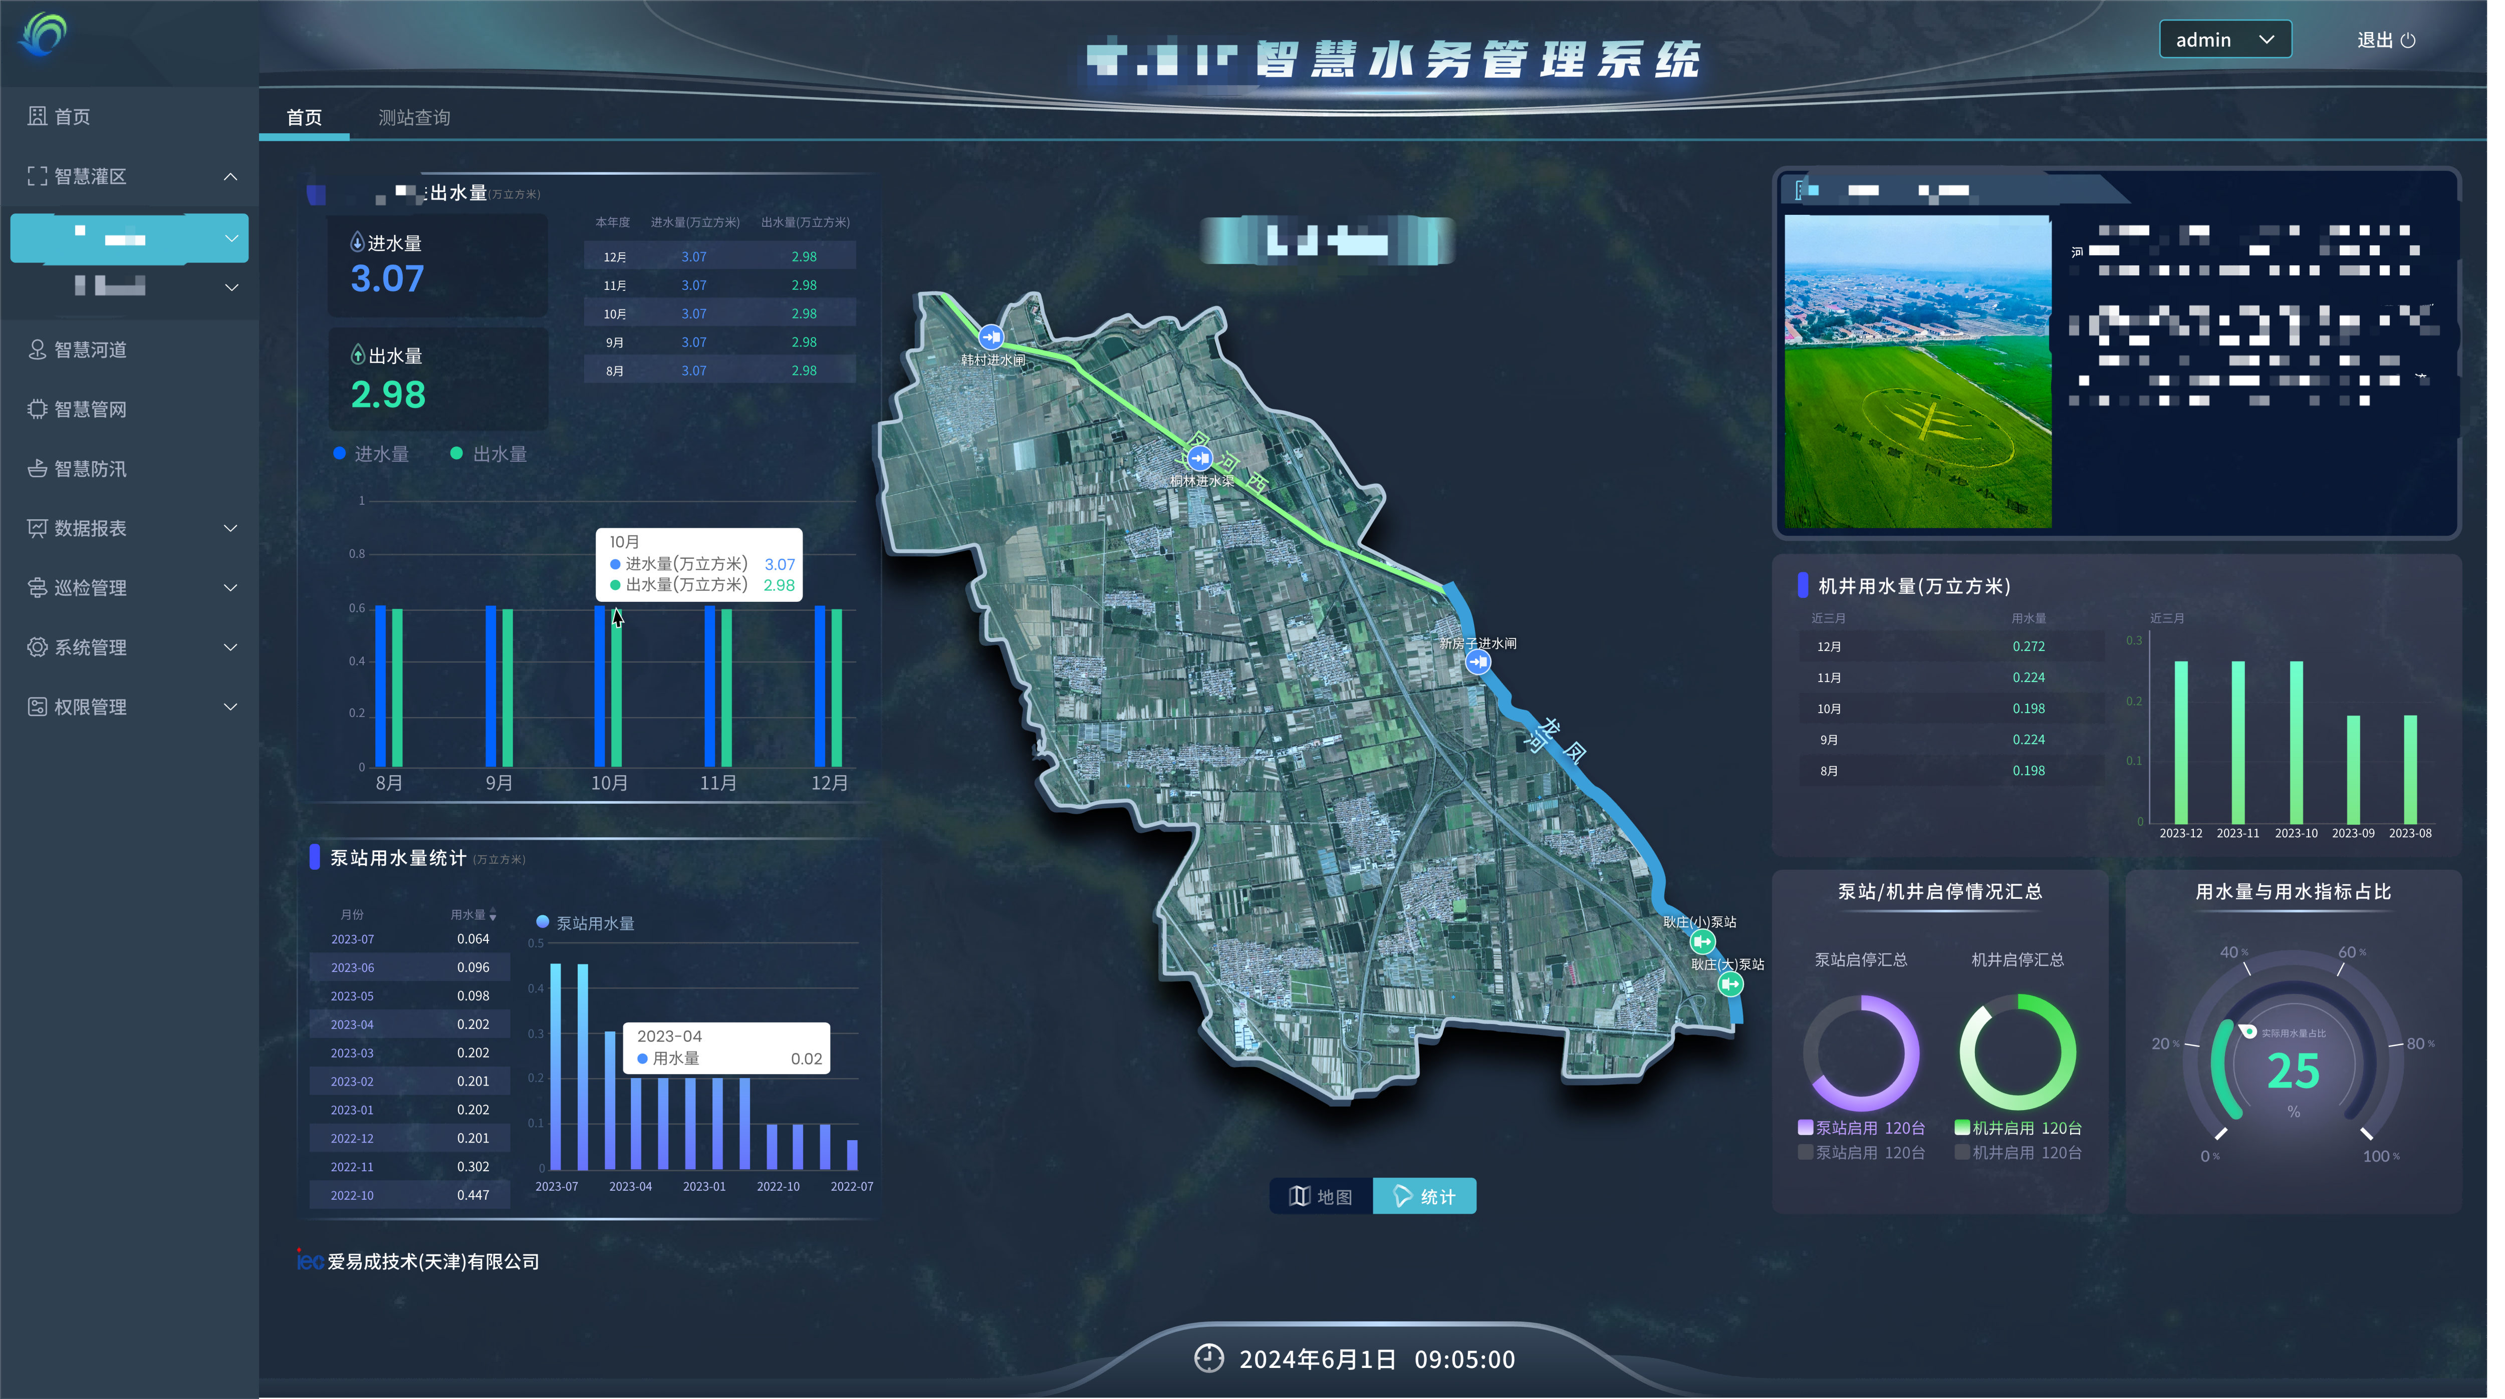The image size is (2505, 1399).
Task: Click the 韩村进水闸 map marker
Action: [991, 337]
